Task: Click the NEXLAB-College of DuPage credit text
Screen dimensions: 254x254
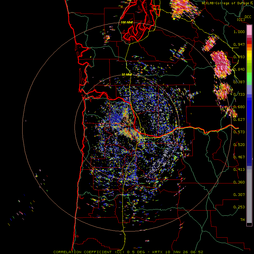Action: pyautogui.click(x=225, y=3)
